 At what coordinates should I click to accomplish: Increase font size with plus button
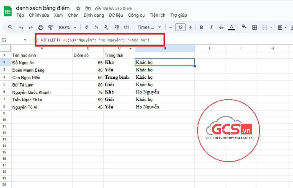click(x=190, y=28)
